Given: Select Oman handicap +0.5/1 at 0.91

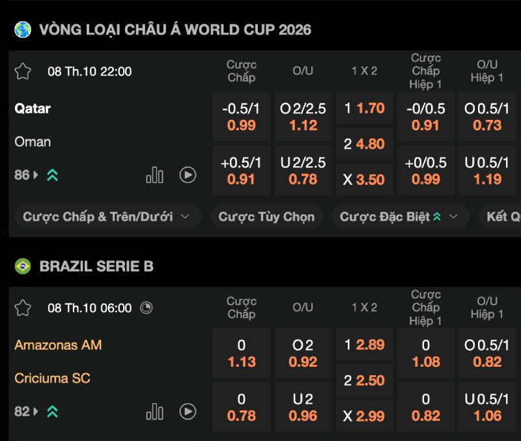Looking at the screenshot, I should pos(241,171).
